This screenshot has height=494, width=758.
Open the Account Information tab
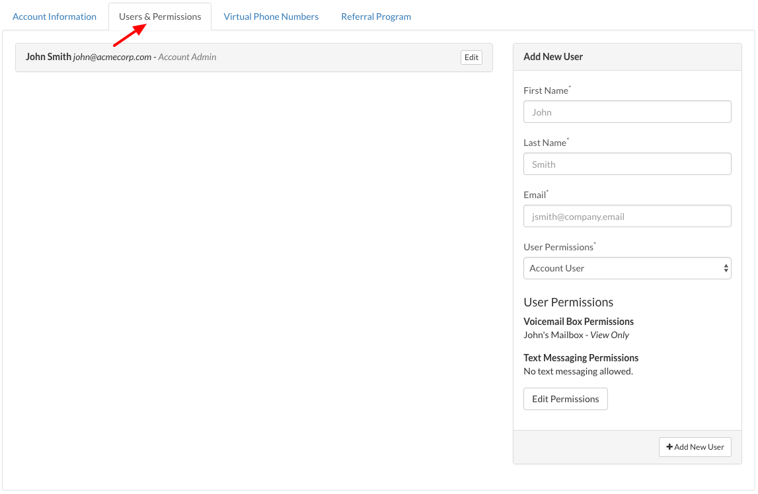(x=54, y=17)
